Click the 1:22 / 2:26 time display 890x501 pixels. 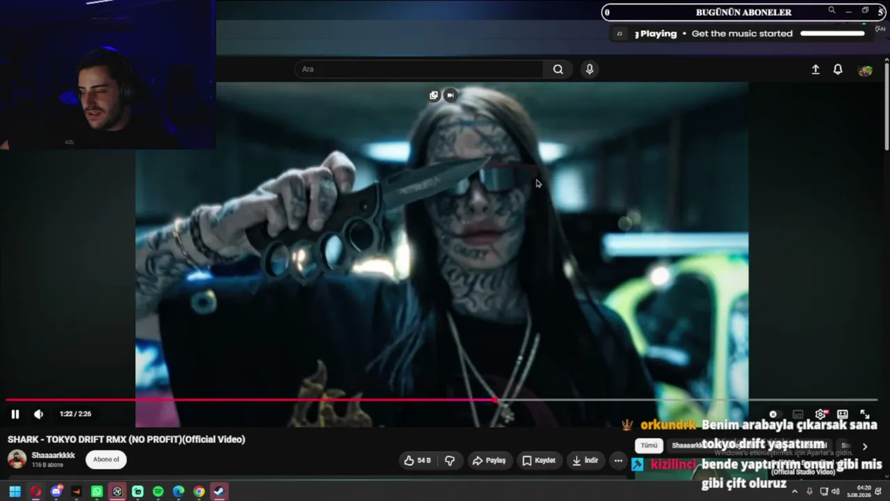[x=75, y=414]
